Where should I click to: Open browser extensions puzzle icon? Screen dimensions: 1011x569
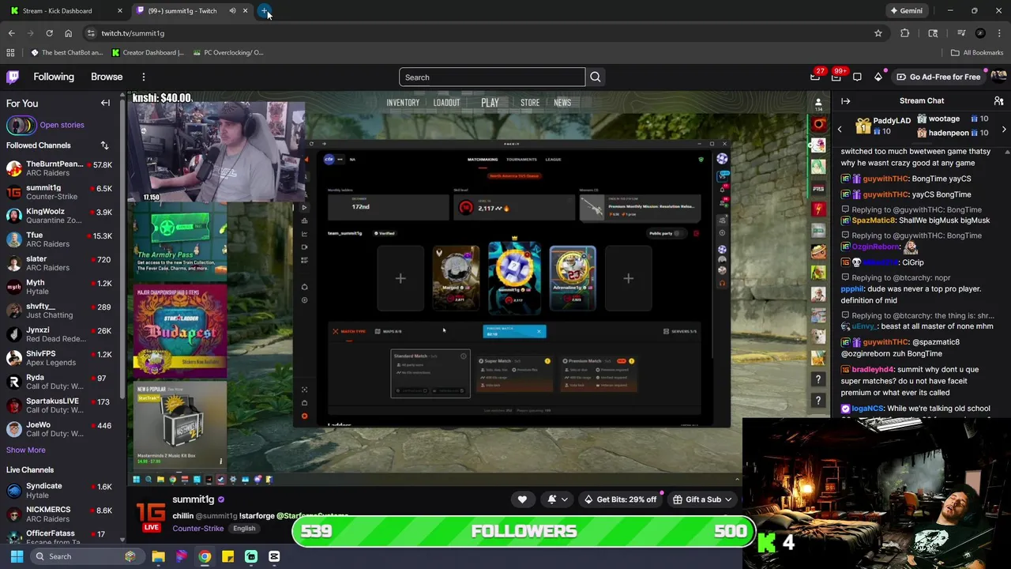905,33
